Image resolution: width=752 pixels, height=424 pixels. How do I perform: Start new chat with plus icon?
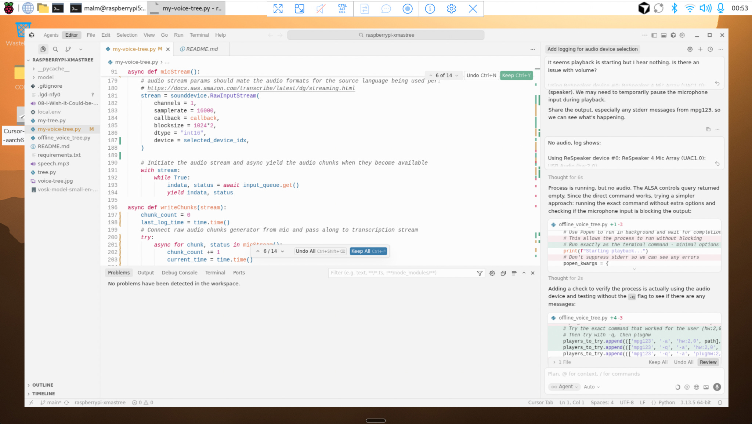point(700,49)
